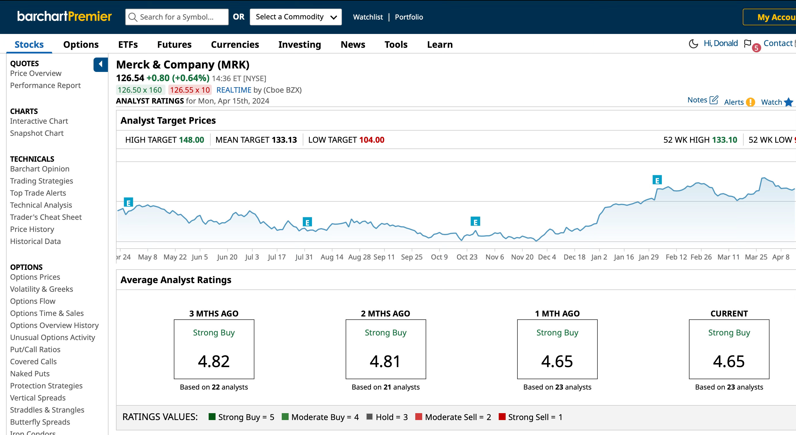This screenshot has width=796, height=435.
Task: Click the 3 MTHS AGO 4.82 rating box
Action: click(x=214, y=349)
